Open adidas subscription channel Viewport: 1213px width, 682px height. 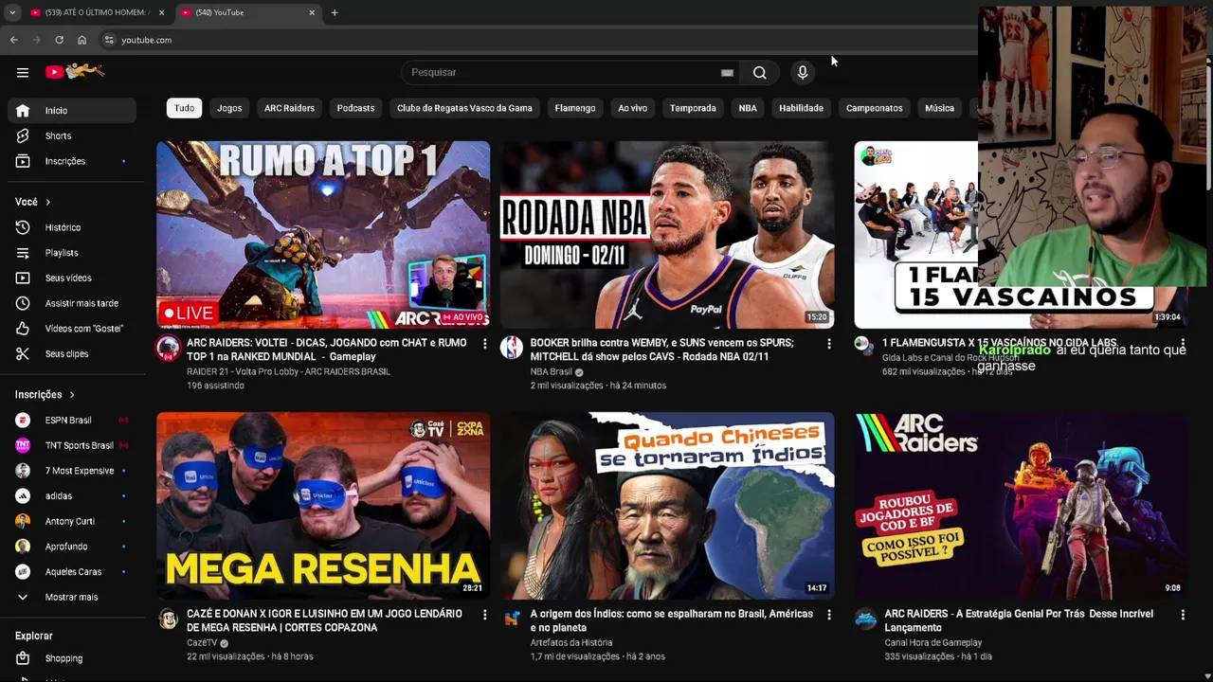click(x=72, y=496)
